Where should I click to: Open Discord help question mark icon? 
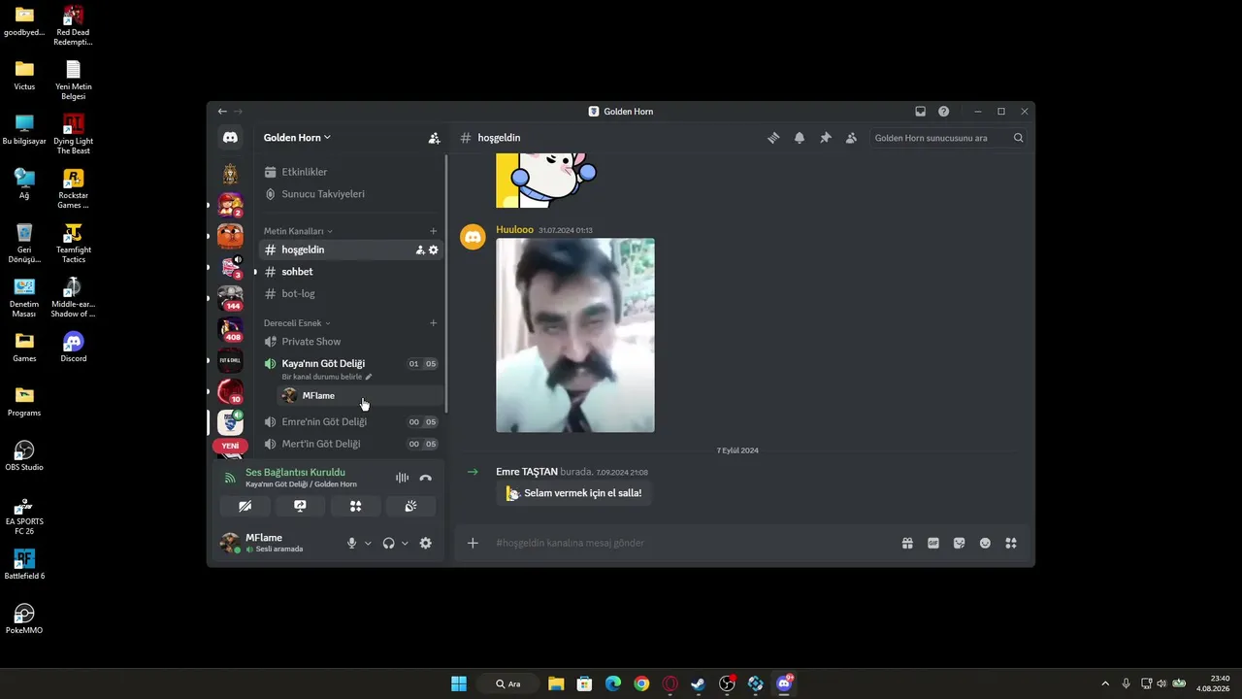943,112
